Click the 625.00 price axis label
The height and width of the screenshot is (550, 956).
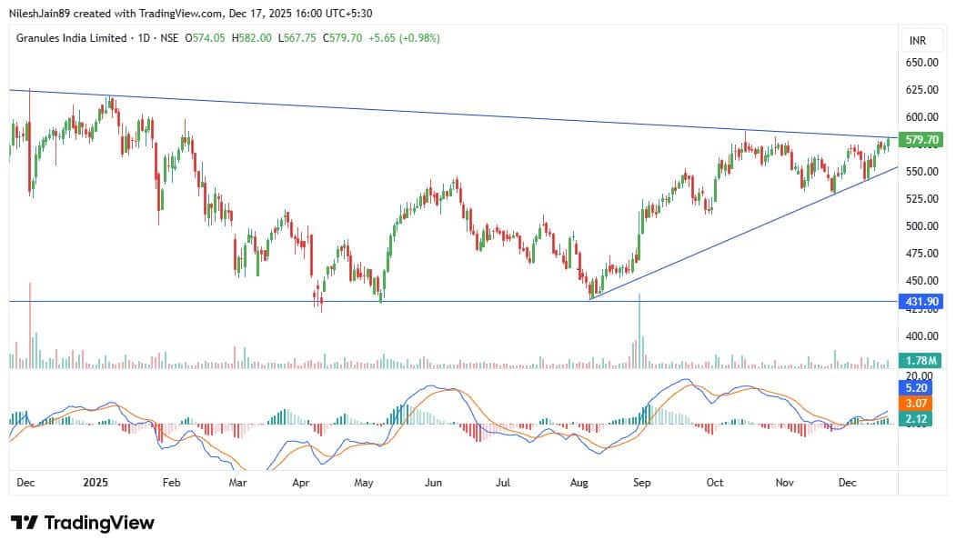pyautogui.click(x=921, y=89)
